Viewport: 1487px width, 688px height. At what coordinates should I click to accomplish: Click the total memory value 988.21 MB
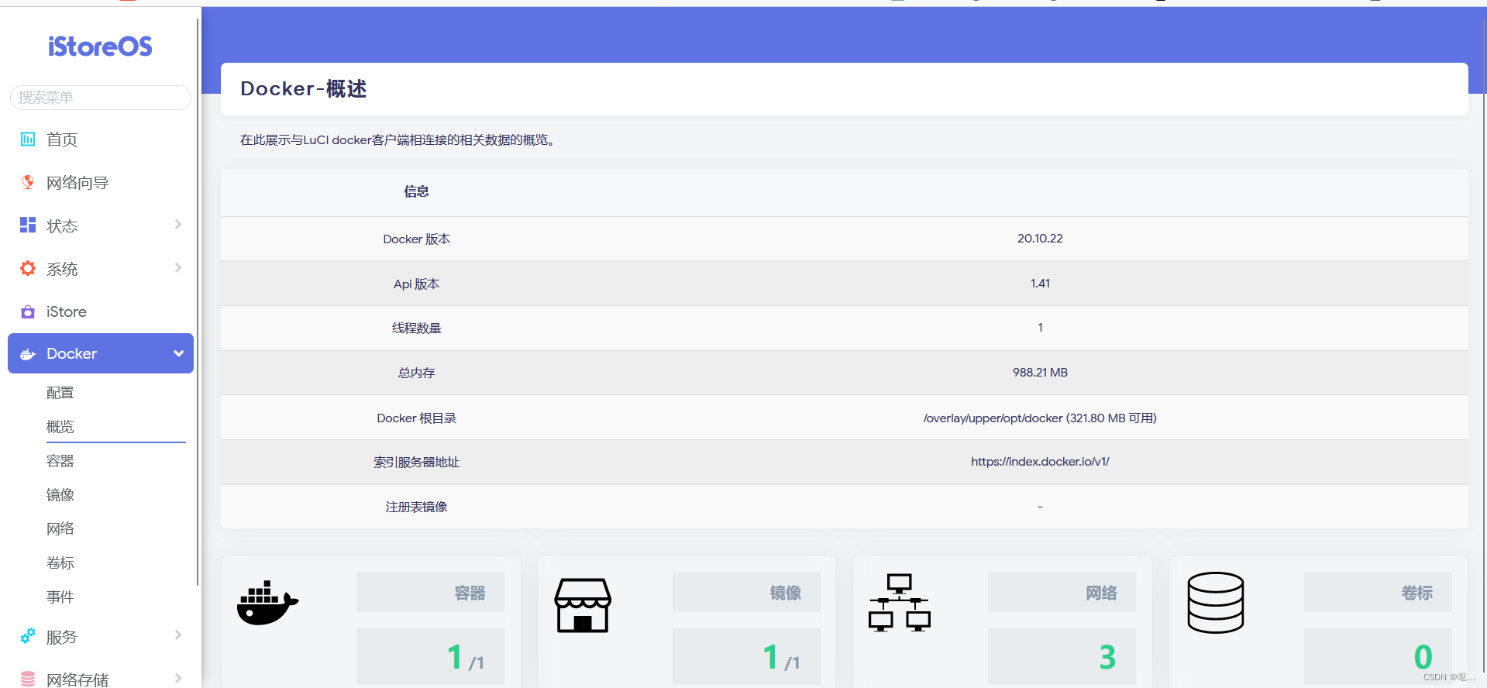pos(1040,373)
